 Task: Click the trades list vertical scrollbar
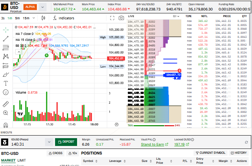point(250,30)
